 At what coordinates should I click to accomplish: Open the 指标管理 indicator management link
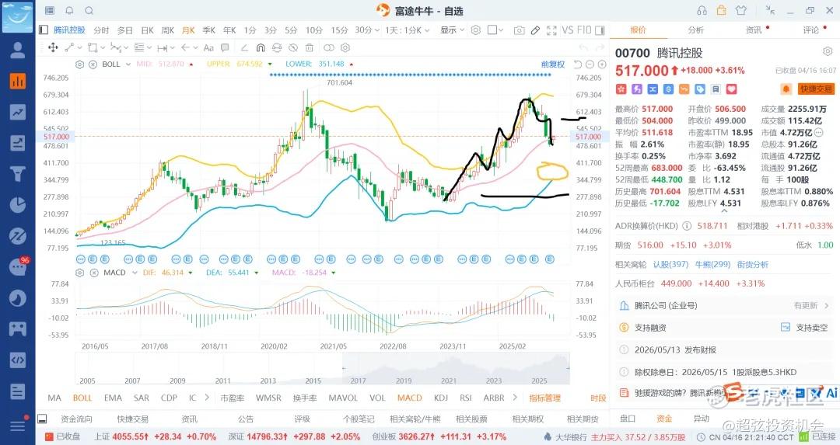coord(544,398)
